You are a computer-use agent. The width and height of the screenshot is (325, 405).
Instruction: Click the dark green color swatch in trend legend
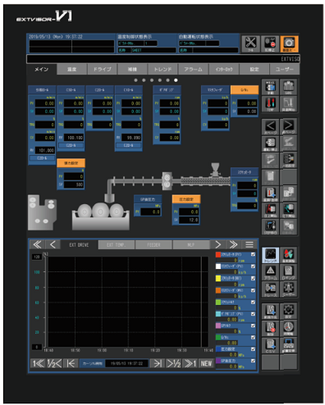(218, 338)
